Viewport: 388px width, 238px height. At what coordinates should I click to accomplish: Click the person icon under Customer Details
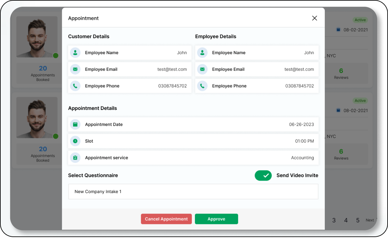pos(75,53)
